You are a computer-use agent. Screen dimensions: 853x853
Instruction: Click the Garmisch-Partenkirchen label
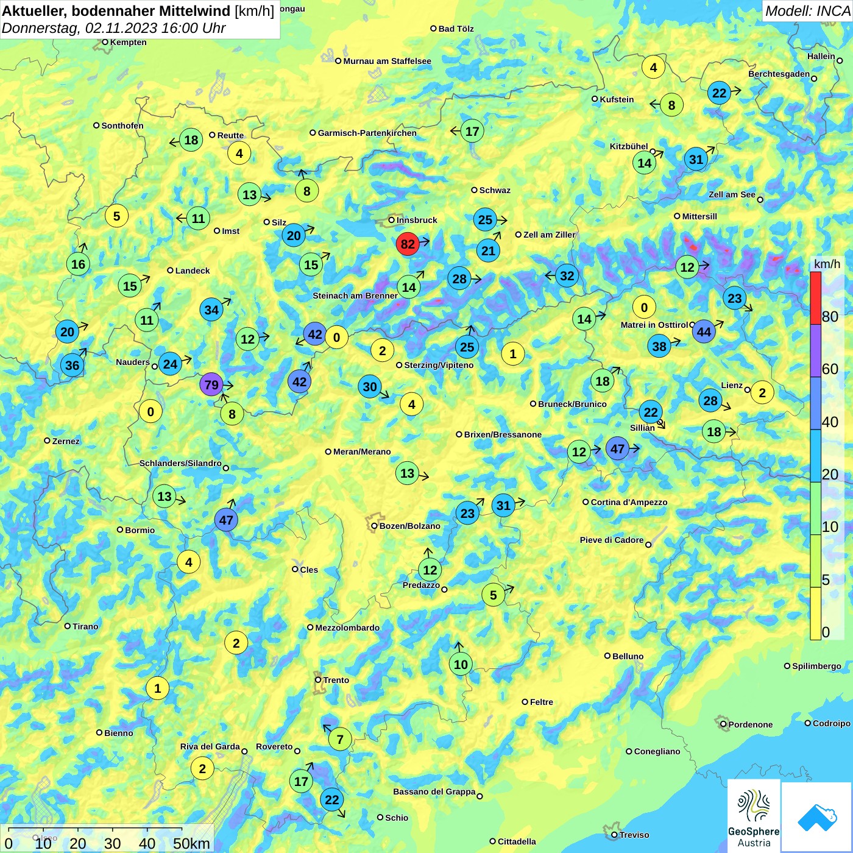[x=367, y=133]
